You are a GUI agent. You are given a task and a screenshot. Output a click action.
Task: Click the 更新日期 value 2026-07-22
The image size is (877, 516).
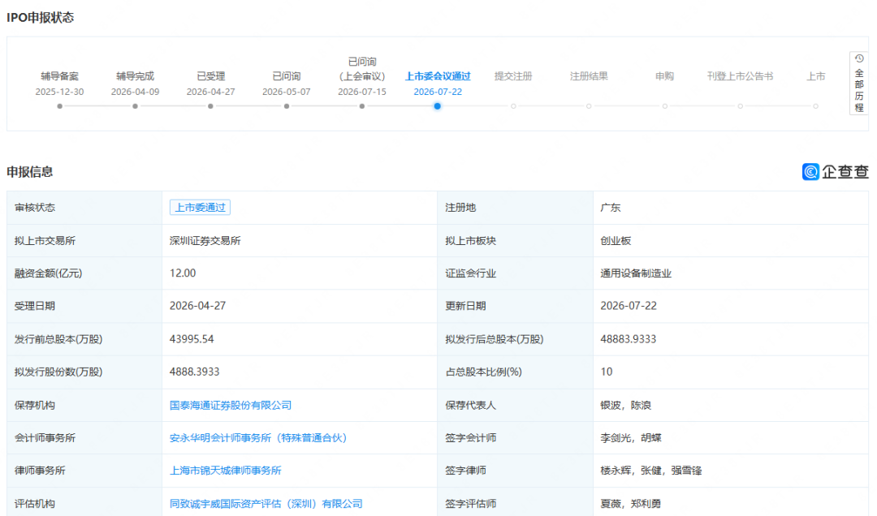click(x=628, y=306)
